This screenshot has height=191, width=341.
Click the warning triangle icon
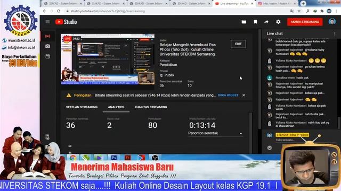click(69, 95)
